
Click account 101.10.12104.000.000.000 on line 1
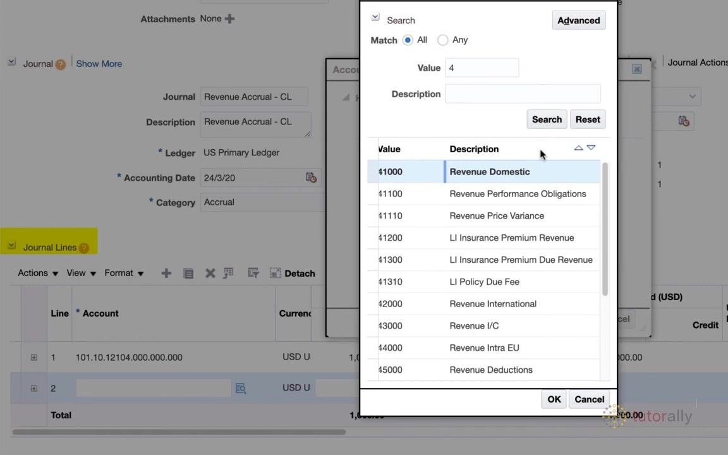[129, 358]
